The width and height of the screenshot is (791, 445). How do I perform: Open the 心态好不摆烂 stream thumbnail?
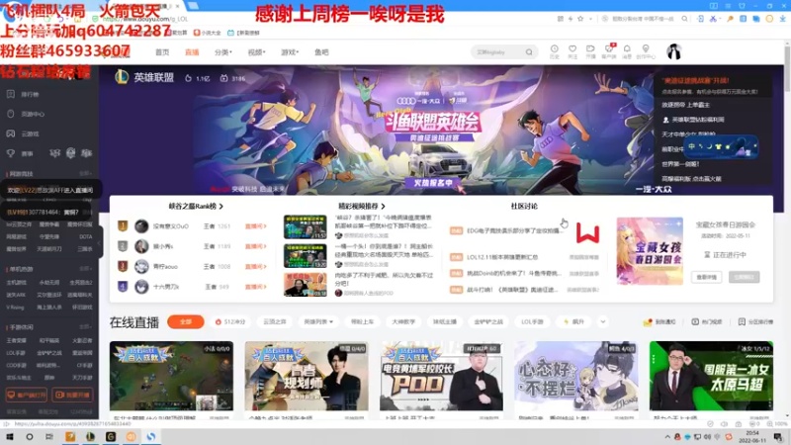click(576, 376)
